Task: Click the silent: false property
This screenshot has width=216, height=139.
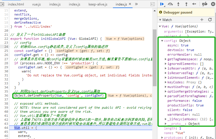Action: pyautogui.click(x=180, y=110)
